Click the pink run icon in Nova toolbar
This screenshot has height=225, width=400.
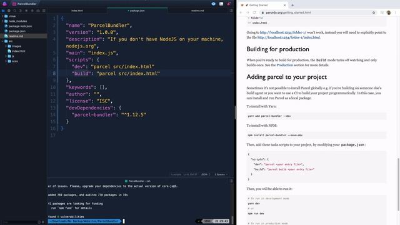[229, 4]
